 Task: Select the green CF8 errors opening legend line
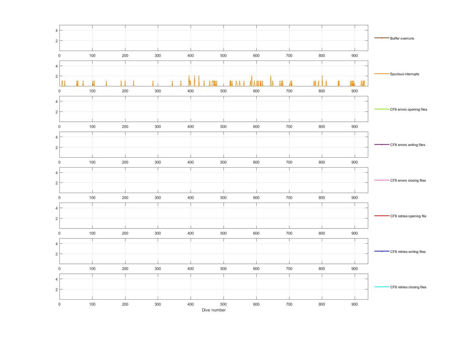382,109
